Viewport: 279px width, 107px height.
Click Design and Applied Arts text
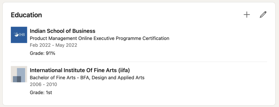tap(118, 78)
